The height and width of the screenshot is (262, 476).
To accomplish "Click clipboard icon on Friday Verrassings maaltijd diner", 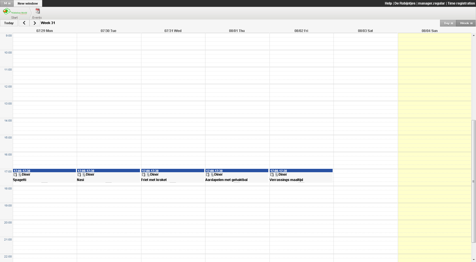I will [272, 174].
